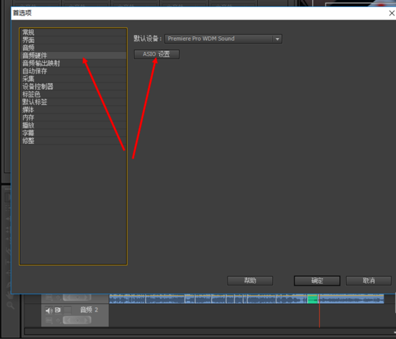The width and height of the screenshot is (396, 339).
Task: Select 自动保存 in the preferences list
Action: point(73,71)
